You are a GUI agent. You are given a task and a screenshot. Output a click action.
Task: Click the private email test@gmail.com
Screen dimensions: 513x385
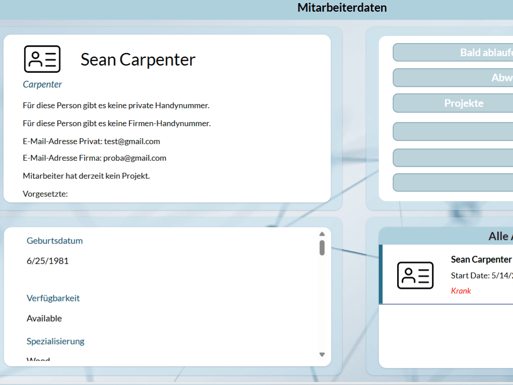132,141
